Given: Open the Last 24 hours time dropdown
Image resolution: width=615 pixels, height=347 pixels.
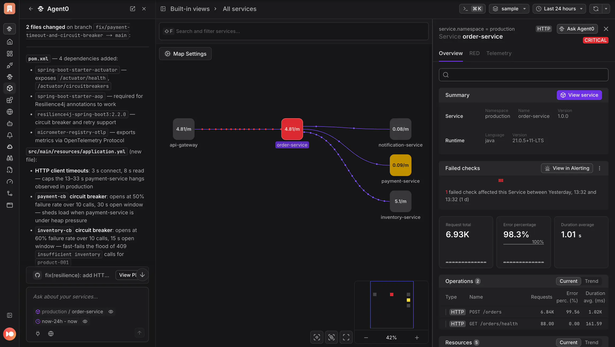Looking at the screenshot, I should click(559, 9).
